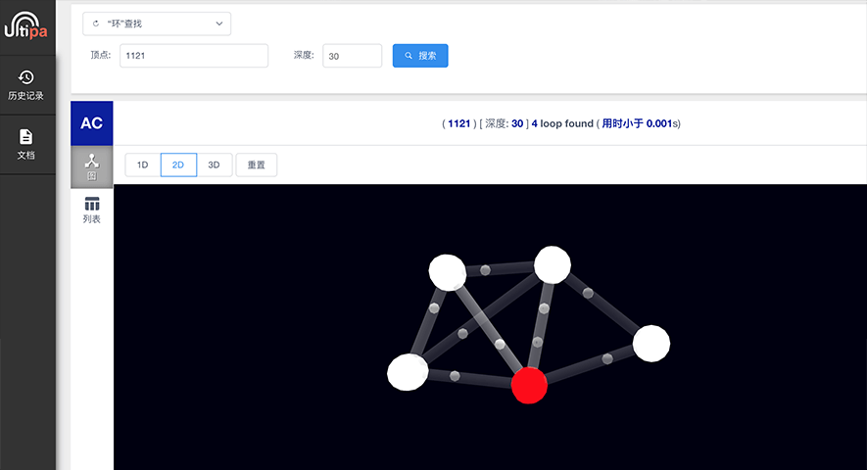
Task: Click the refresh icon in query dropdown
Action: 96,23
